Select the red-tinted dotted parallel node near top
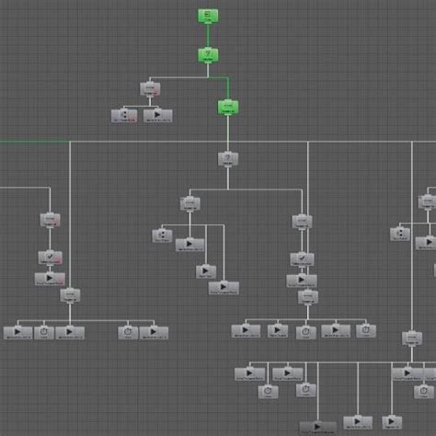Image resolution: width=436 pixels, height=436 pixels. pyautogui.click(x=124, y=116)
